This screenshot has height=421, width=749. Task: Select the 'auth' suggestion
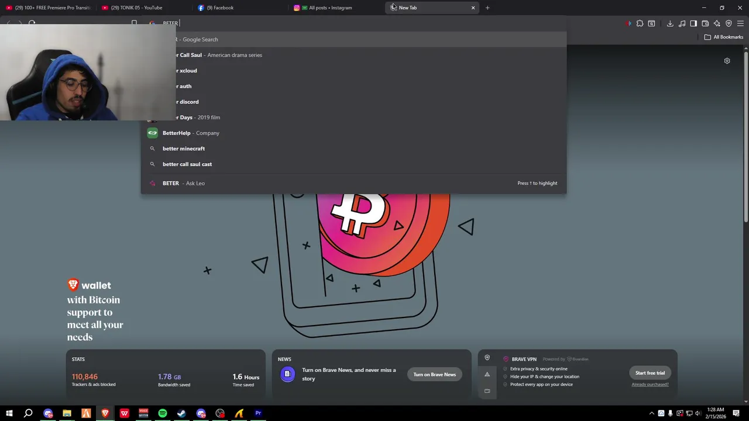click(353, 86)
